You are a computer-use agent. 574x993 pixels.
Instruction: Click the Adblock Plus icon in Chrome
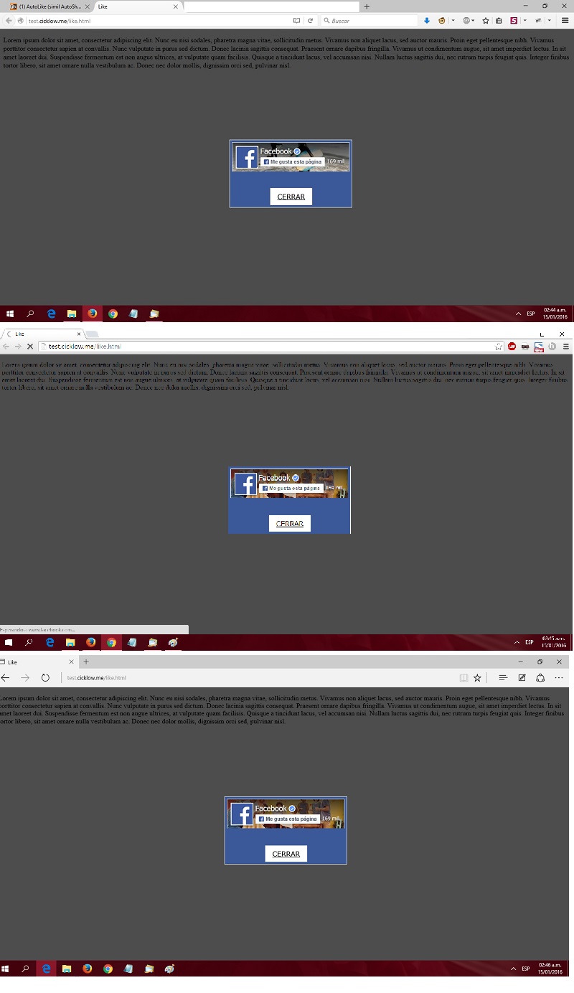(x=512, y=347)
